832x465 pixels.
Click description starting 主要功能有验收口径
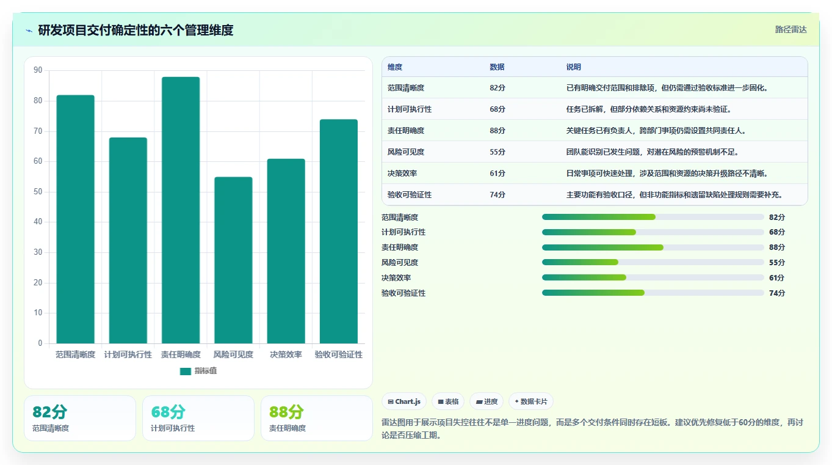[x=675, y=195]
